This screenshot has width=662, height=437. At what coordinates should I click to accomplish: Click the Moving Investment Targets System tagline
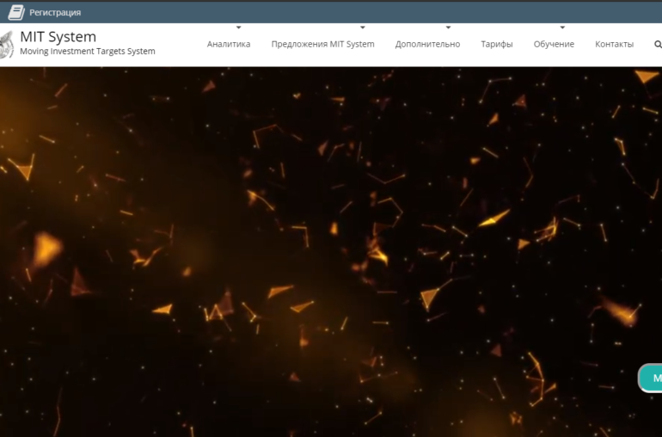[x=88, y=52]
